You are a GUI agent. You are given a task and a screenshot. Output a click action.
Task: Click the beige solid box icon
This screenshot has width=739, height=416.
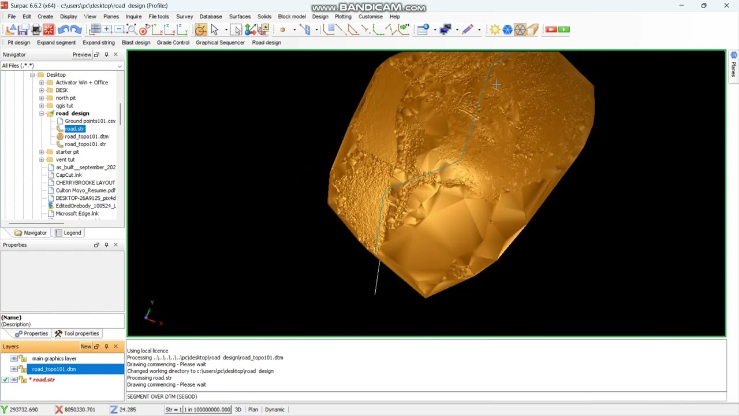(532, 29)
